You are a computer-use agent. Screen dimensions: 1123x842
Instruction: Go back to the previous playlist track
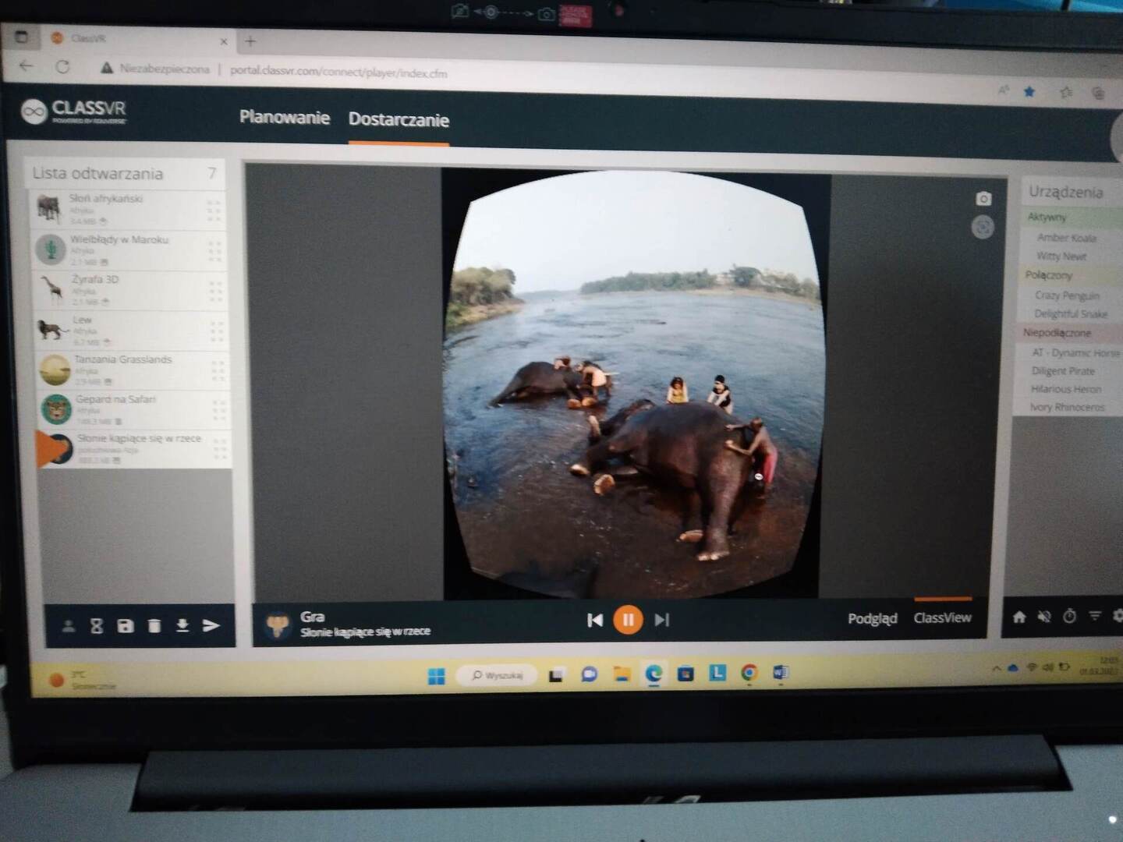click(x=594, y=620)
